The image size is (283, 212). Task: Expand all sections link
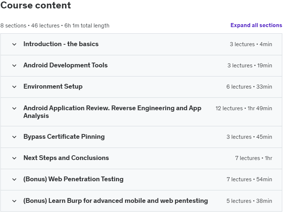[x=256, y=25]
